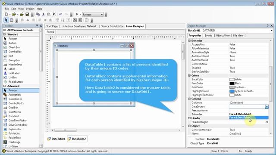276x155 pixels.
Task: Select the arrow pointer in the top toolbar
Action: coord(6,20)
